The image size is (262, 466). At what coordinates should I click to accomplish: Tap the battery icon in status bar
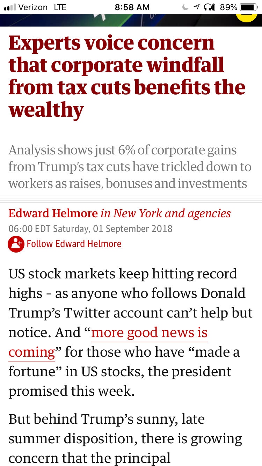coord(248,7)
